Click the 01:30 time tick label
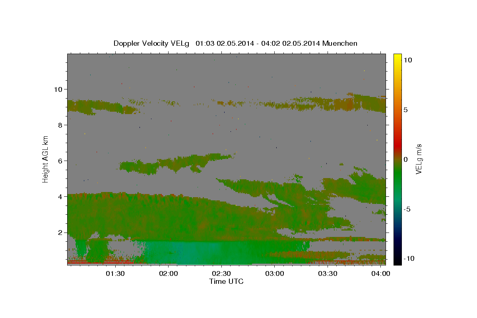477x318 pixels. pyautogui.click(x=115, y=273)
